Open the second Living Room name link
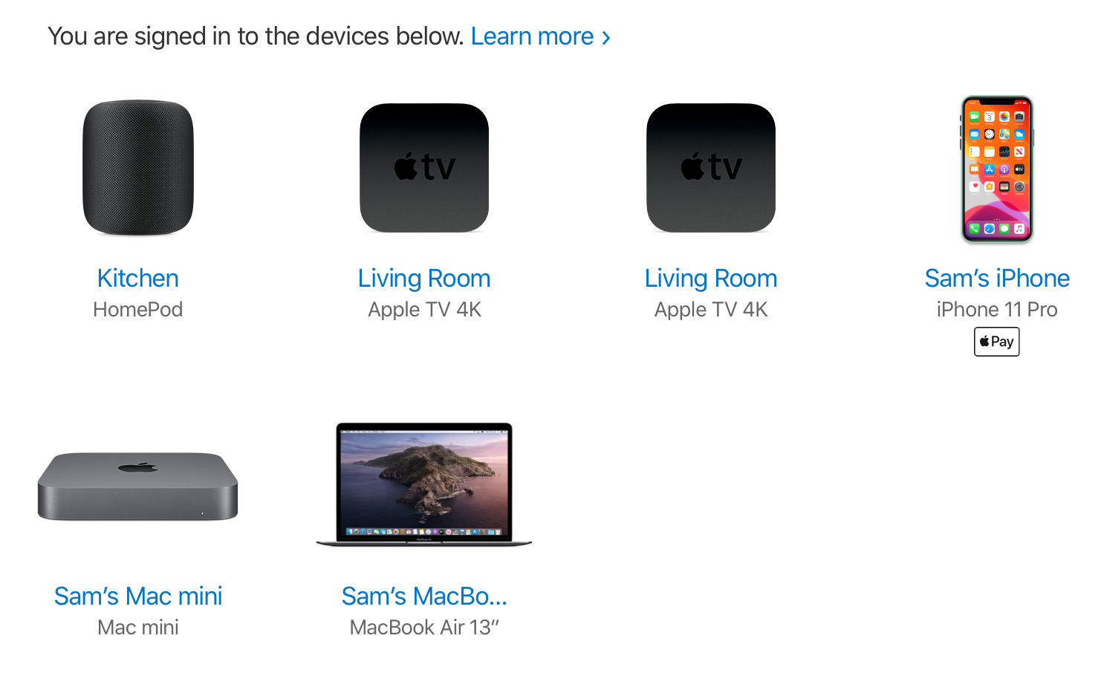 (711, 279)
